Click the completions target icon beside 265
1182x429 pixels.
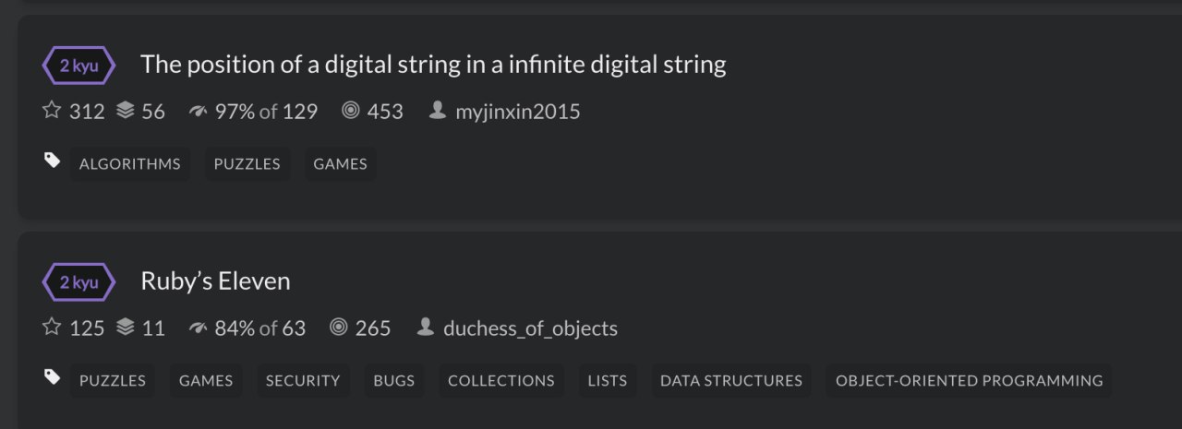pyautogui.click(x=338, y=327)
